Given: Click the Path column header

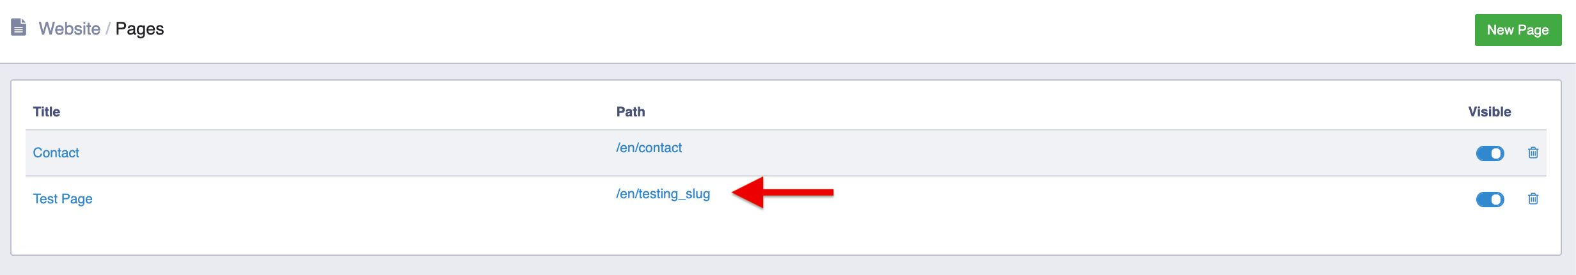Looking at the screenshot, I should tap(630, 112).
